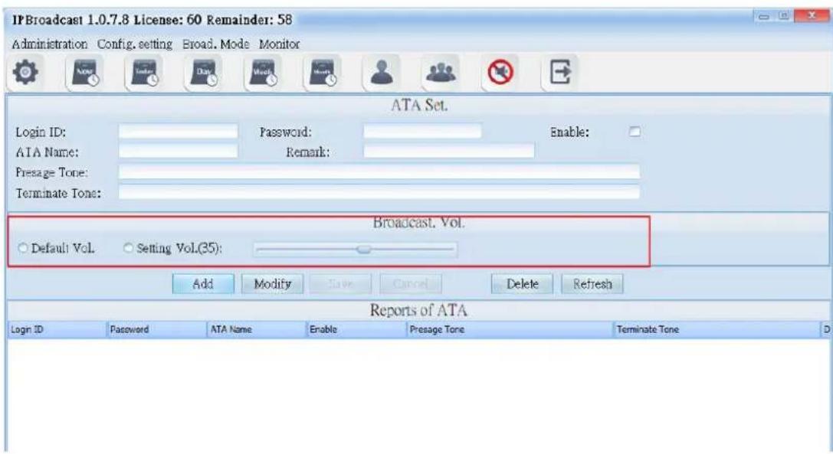Open the gear settings toolbar icon

coord(25,72)
